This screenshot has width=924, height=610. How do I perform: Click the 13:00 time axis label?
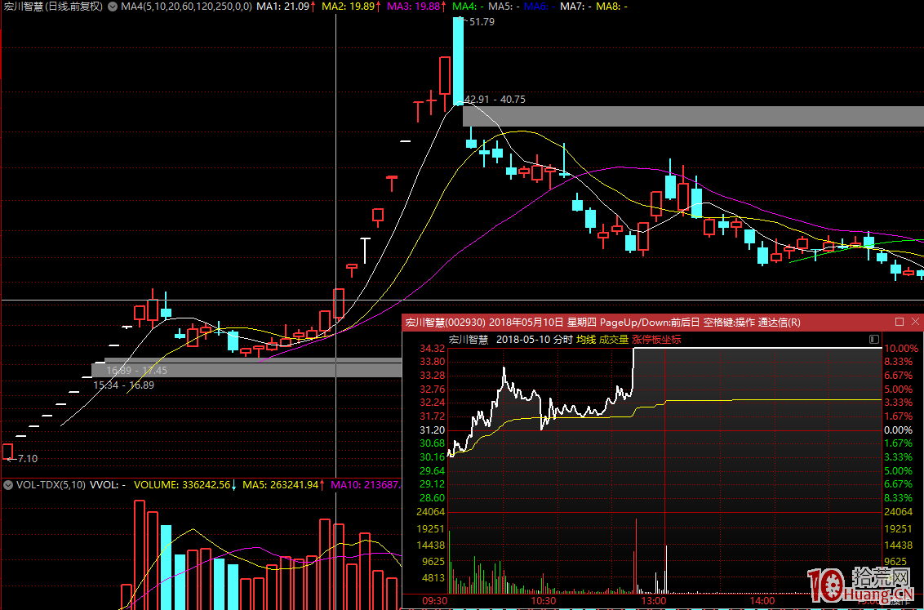pyautogui.click(x=654, y=601)
